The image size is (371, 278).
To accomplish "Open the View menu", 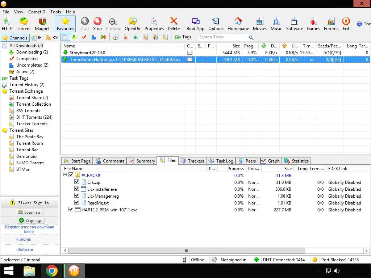I will (18, 12).
